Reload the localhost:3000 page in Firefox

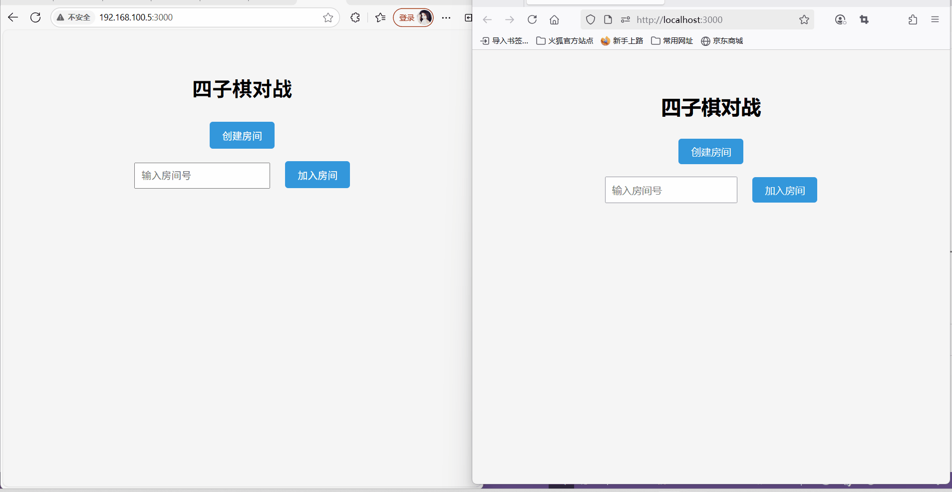pos(532,19)
